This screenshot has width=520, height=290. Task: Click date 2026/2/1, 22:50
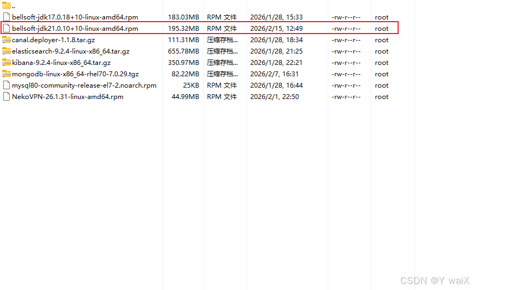coord(275,97)
